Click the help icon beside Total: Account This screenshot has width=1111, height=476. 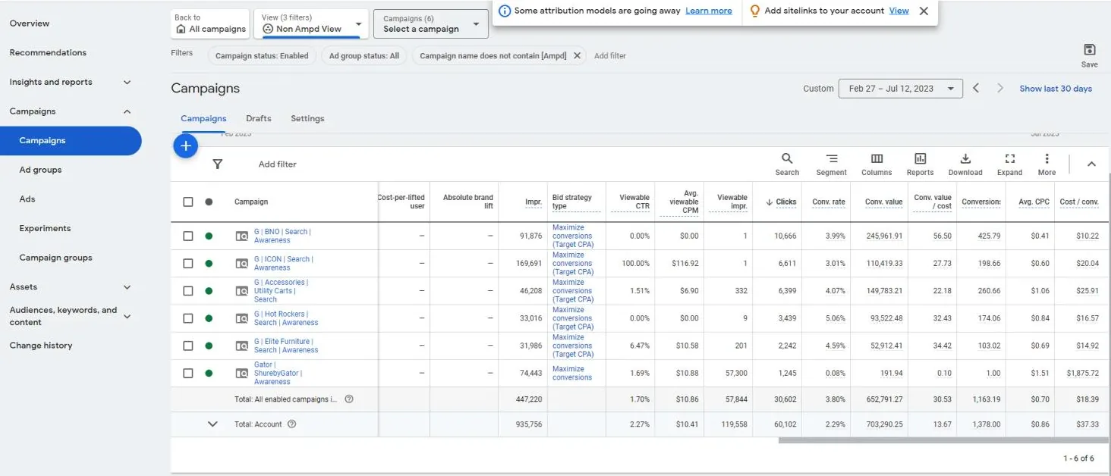(x=291, y=424)
